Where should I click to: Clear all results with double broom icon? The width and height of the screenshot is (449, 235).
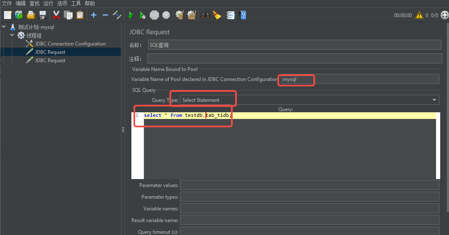(192, 15)
